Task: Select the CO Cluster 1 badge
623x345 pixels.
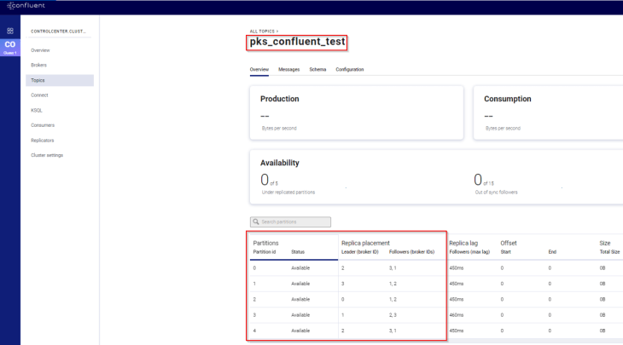Action: 10,47
